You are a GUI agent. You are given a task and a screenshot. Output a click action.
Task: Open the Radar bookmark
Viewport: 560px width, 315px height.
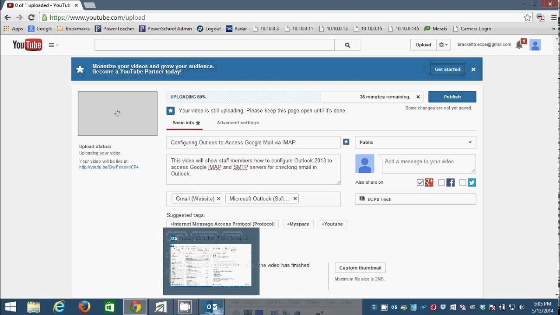pyautogui.click(x=236, y=28)
